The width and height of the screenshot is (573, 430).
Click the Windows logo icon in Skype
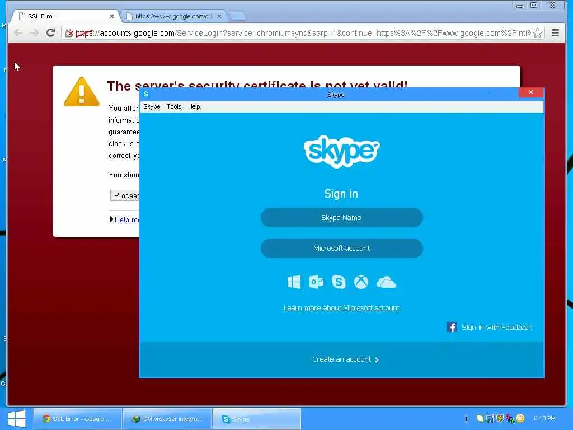pos(294,282)
